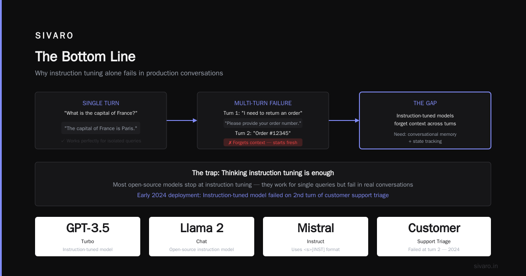Click 'The capital of France is Paris.' bubble
The width and height of the screenshot is (526, 276).
tap(101, 128)
